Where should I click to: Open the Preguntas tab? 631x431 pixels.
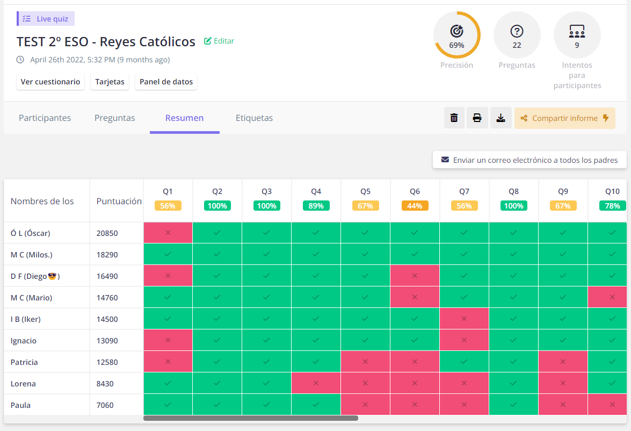115,118
